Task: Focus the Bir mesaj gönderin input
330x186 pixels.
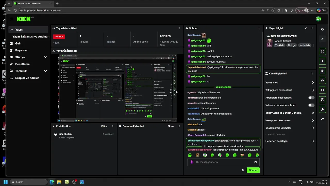Action: pos(223,162)
